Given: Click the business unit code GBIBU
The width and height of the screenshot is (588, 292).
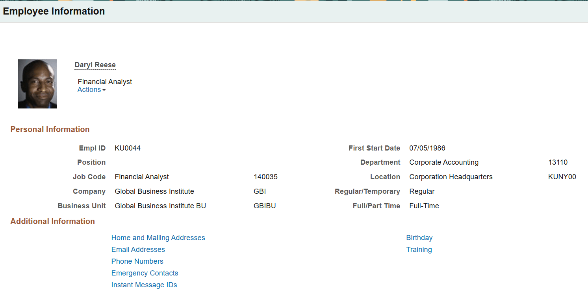Looking at the screenshot, I should point(265,206).
